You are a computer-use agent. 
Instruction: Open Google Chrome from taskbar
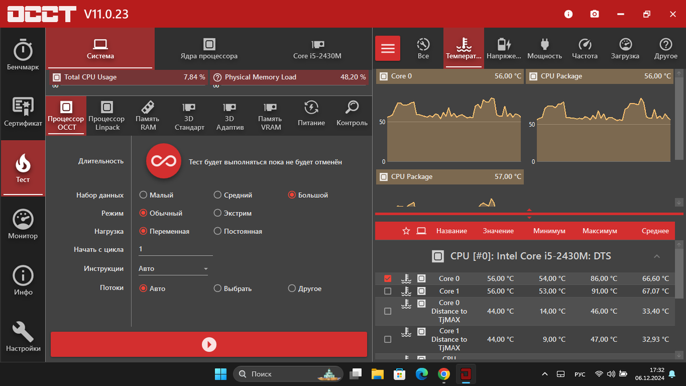(x=444, y=374)
